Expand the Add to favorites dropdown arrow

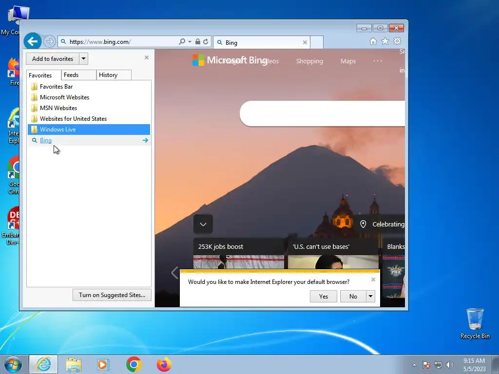83,59
